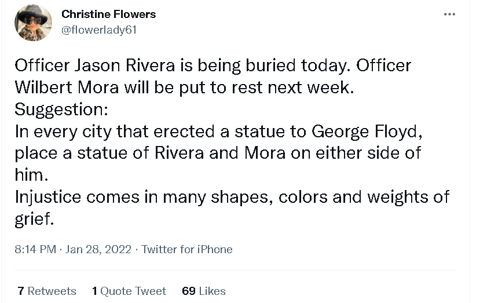Image resolution: width=487 pixels, height=303 pixels.
Task: Click the name "Jason Rivera" in the tweet
Action: point(125,65)
